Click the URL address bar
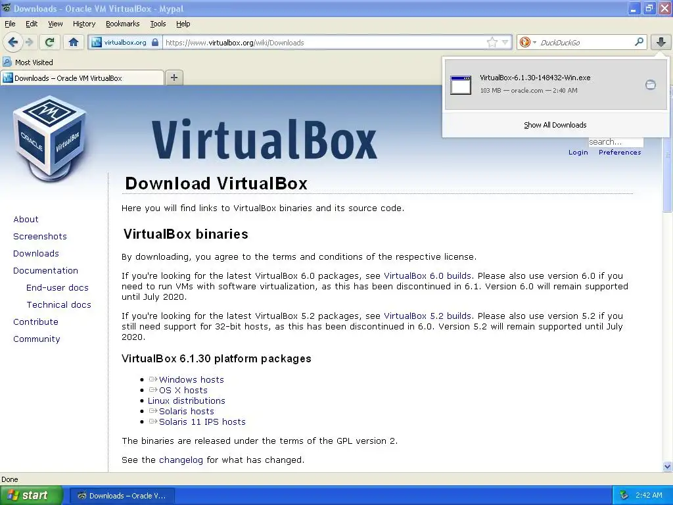Image resolution: width=673 pixels, height=505 pixels. tap(325, 43)
